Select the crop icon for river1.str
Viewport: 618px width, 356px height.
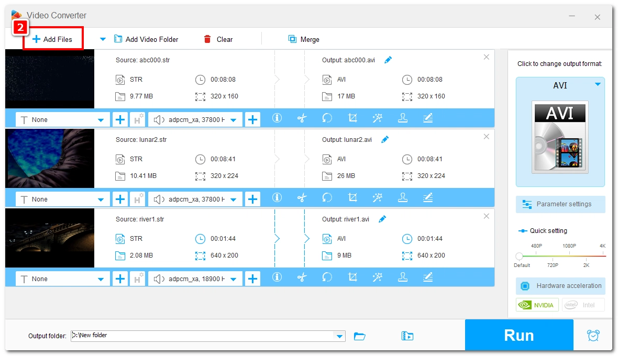pyautogui.click(x=352, y=277)
